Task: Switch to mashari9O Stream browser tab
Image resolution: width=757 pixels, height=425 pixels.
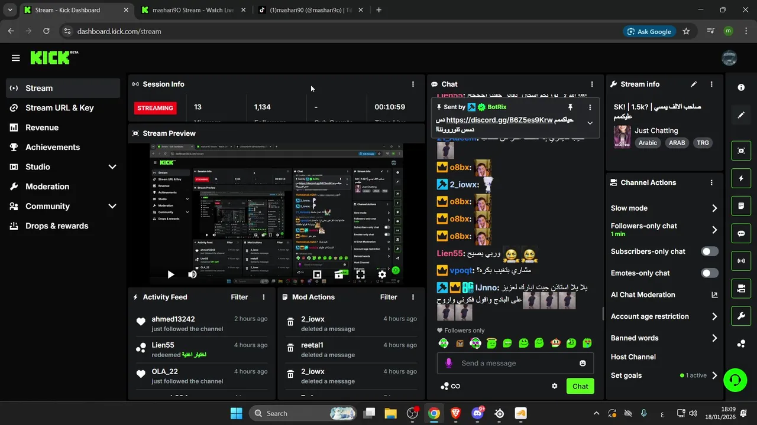Action: (x=193, y=10)
